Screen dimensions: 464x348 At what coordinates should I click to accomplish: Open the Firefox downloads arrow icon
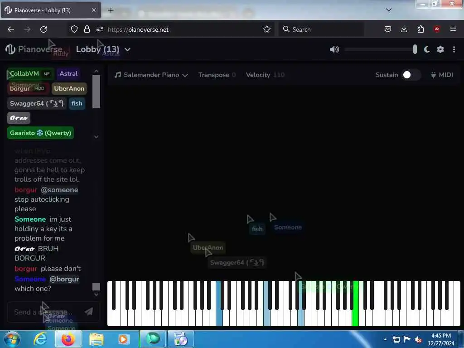pyautogui.click(x=404, y=29)
